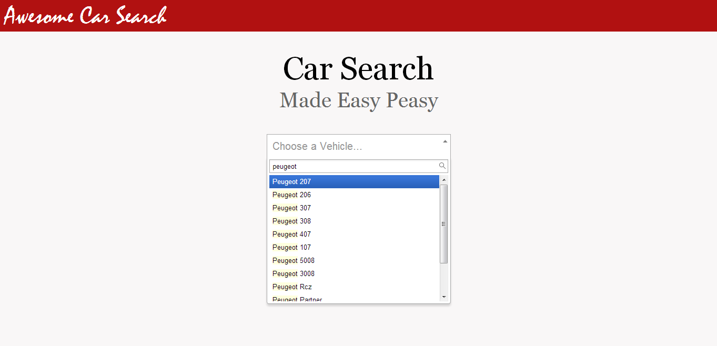The image size is (717, 346).
Task: Click the results list scrollbar thumb
Action: (x=444, y=224)
